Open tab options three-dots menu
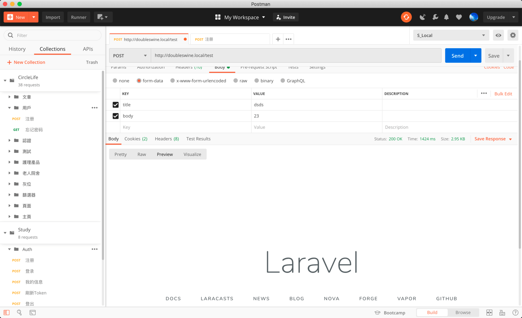Screen dimensions: 522x318 tap(288, 39)
